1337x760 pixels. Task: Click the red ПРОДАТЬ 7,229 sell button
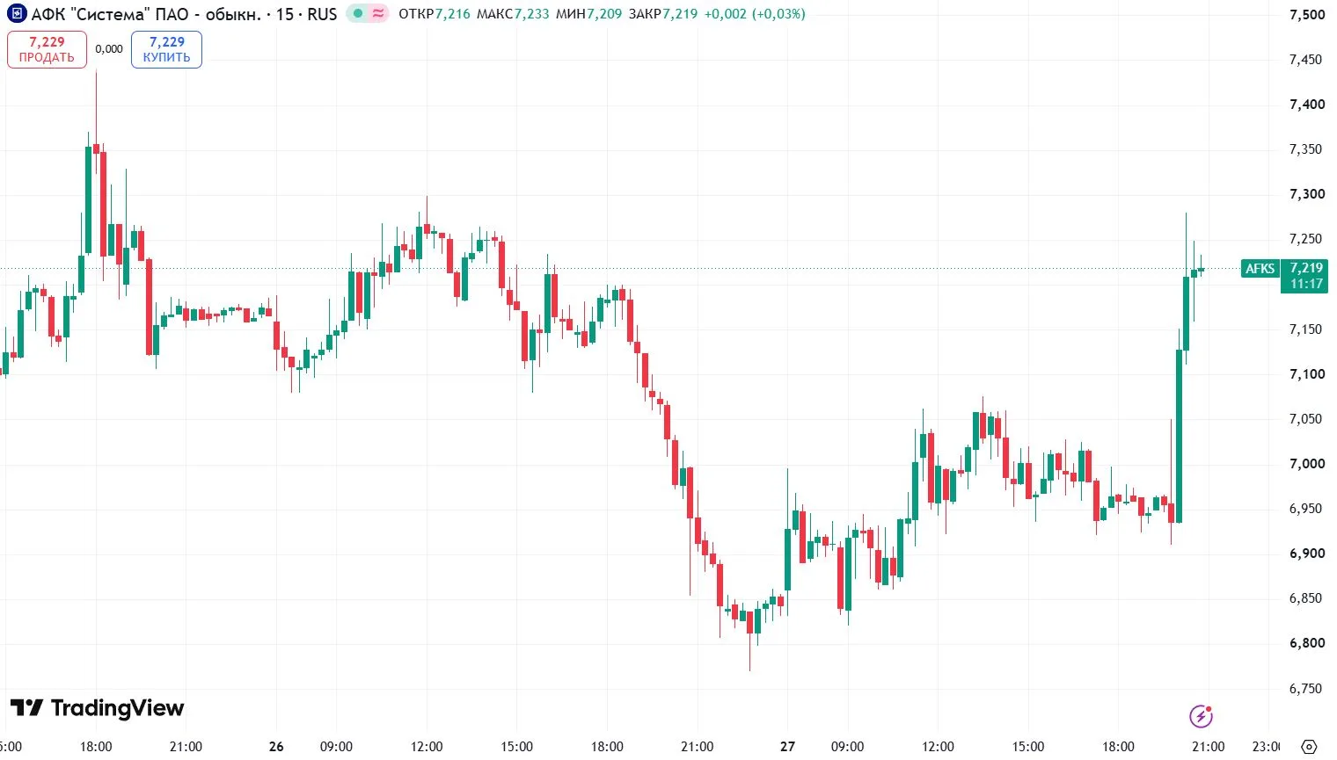(47, 49)
